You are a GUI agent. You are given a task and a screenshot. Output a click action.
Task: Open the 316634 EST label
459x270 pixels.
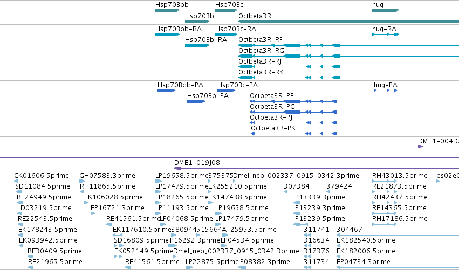317,240
